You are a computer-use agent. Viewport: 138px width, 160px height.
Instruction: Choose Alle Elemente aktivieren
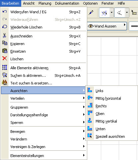tap(44, 68)
